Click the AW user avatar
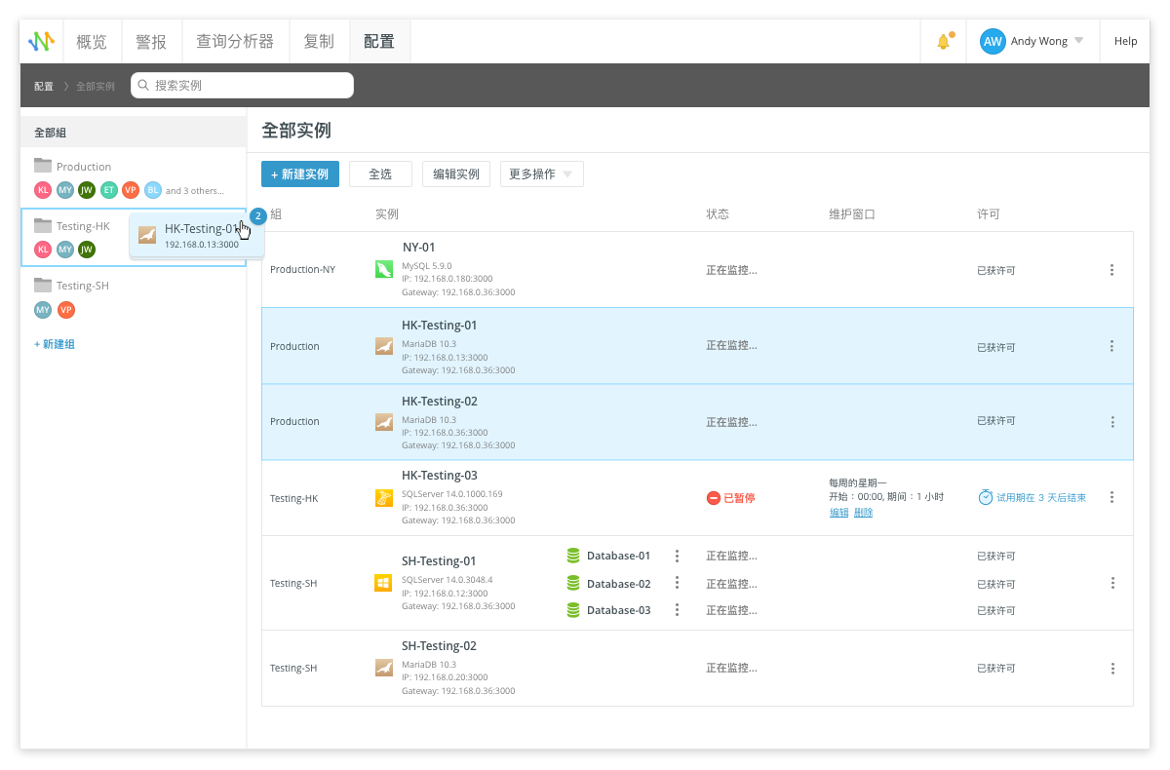1170x770 pixels. [x=993, y=41]
